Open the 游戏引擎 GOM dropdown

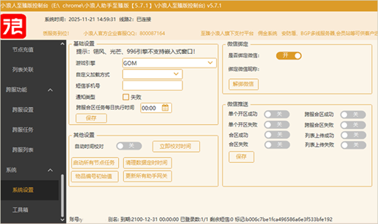[x=169, y=63]
